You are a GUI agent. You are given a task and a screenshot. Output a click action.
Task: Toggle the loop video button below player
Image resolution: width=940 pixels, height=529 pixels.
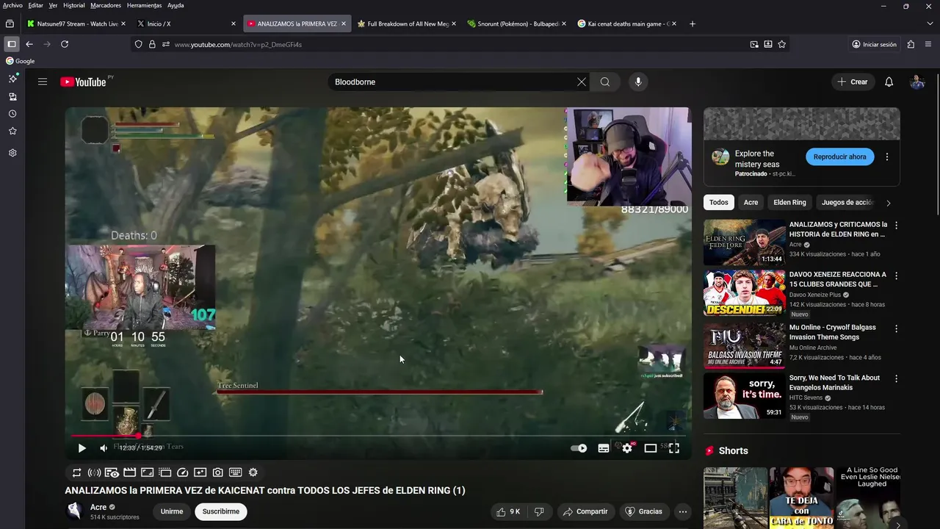tap(76, 472)
